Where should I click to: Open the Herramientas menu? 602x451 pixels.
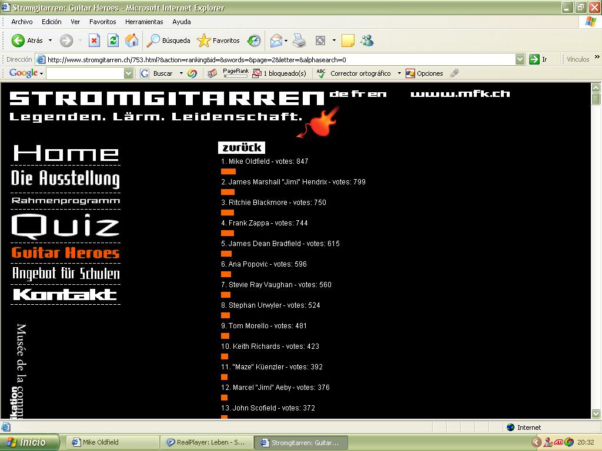144,22
